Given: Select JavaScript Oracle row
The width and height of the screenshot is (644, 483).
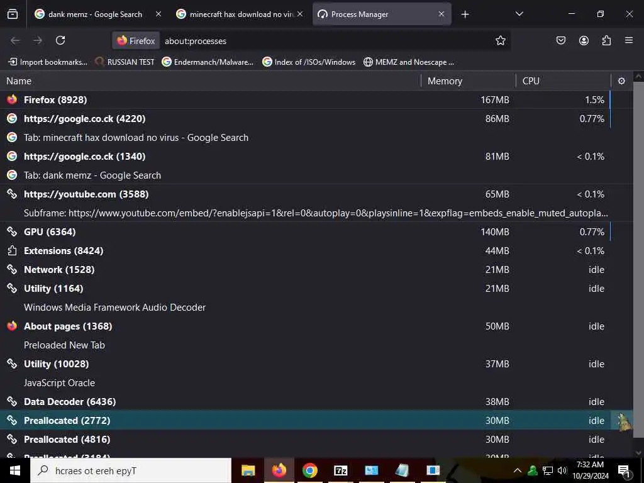Looking at the screenshot, I should click(x=316, y=383).
